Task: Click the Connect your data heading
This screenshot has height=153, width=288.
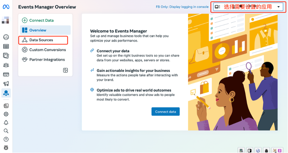Action: (x=113, y=51)
